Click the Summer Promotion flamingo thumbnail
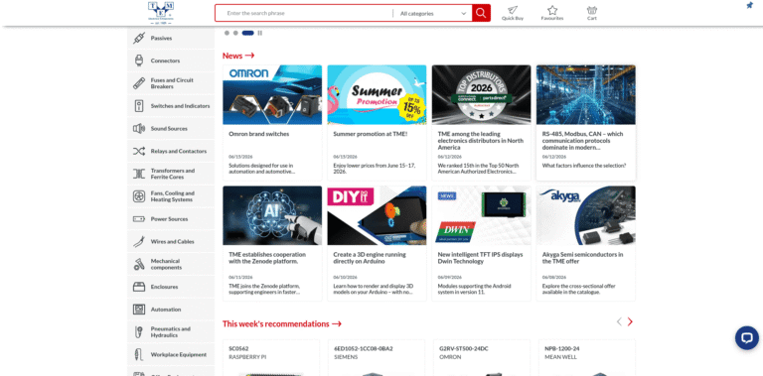763x376 pixels. 377,94
